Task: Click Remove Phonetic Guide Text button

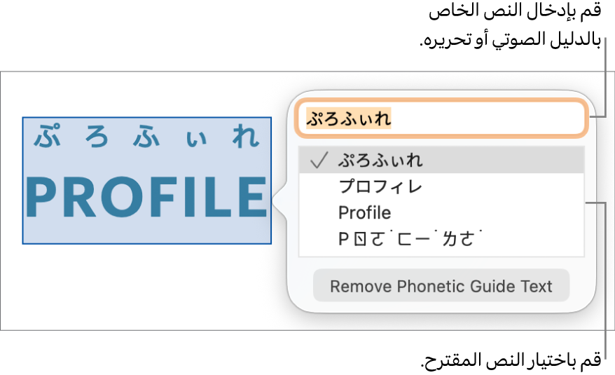Action: [x=441, y=286]
